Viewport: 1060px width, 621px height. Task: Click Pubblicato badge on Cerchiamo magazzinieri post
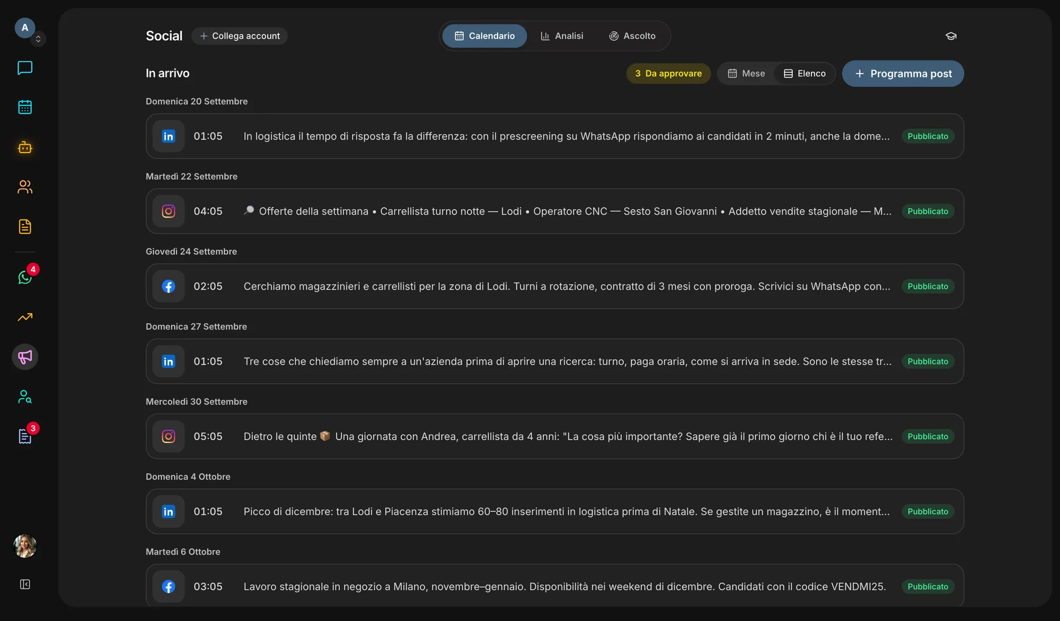(x=927, y=286)
